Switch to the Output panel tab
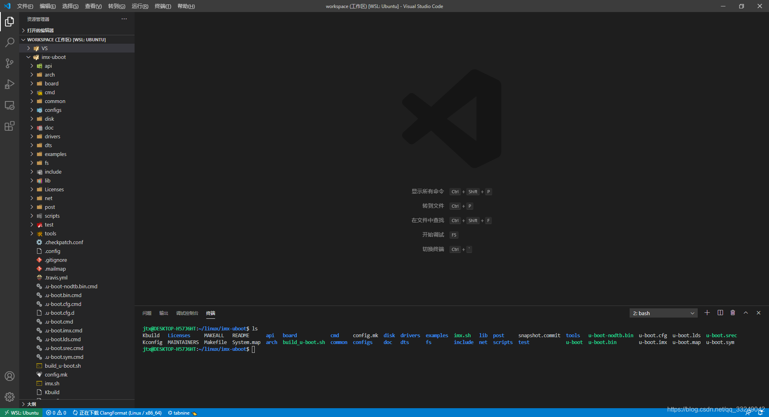This screenshot has width=769, height=417. [164, 313]
